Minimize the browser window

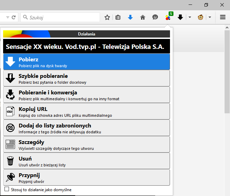click(190, 5)
